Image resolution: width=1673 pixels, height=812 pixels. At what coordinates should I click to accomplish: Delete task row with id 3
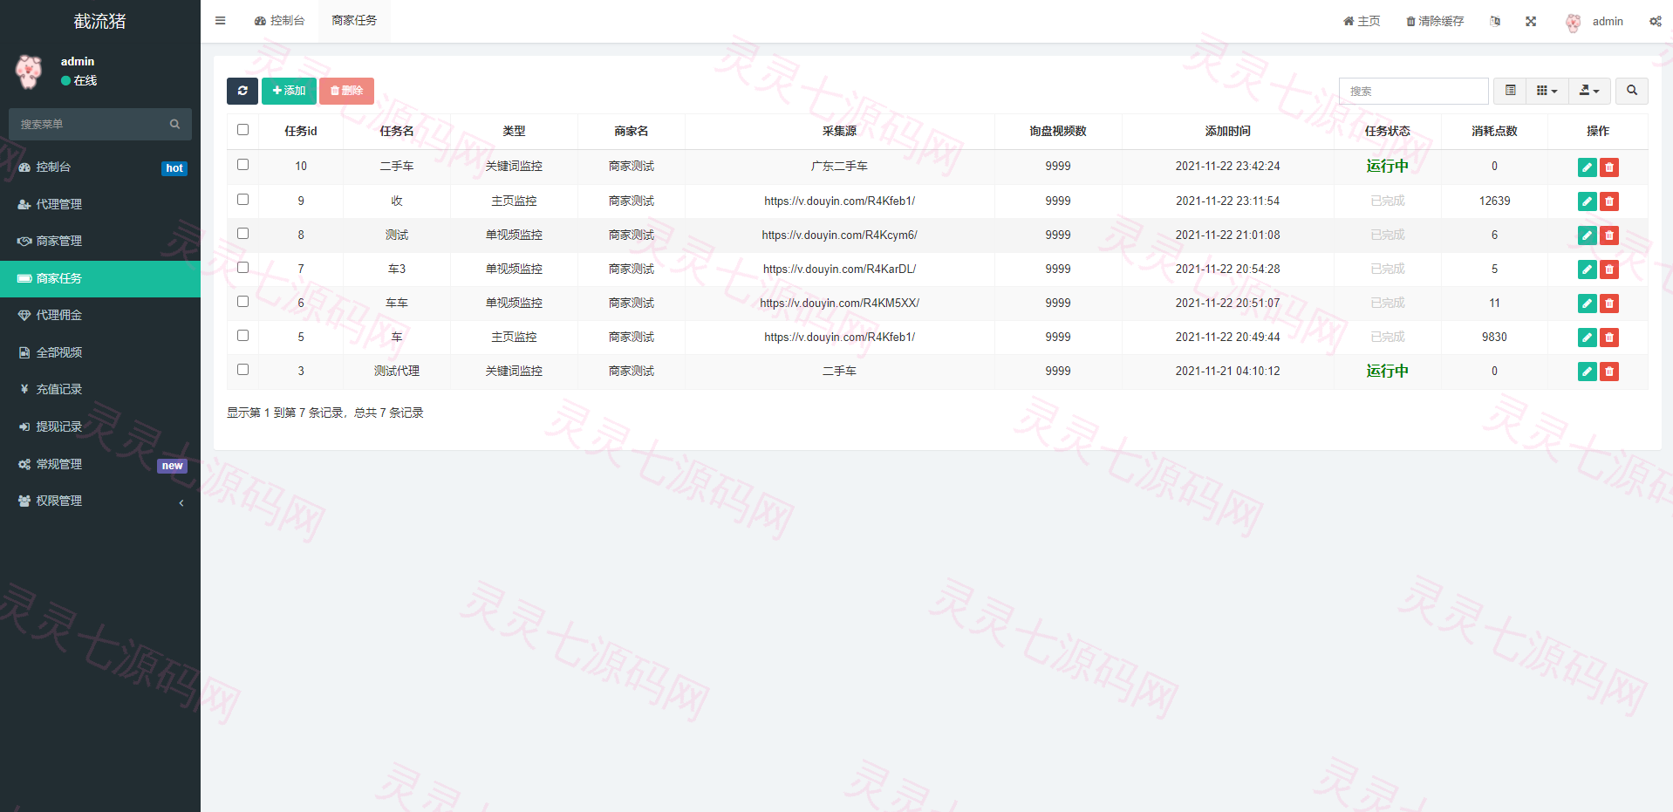click(x=1609, y=372)
